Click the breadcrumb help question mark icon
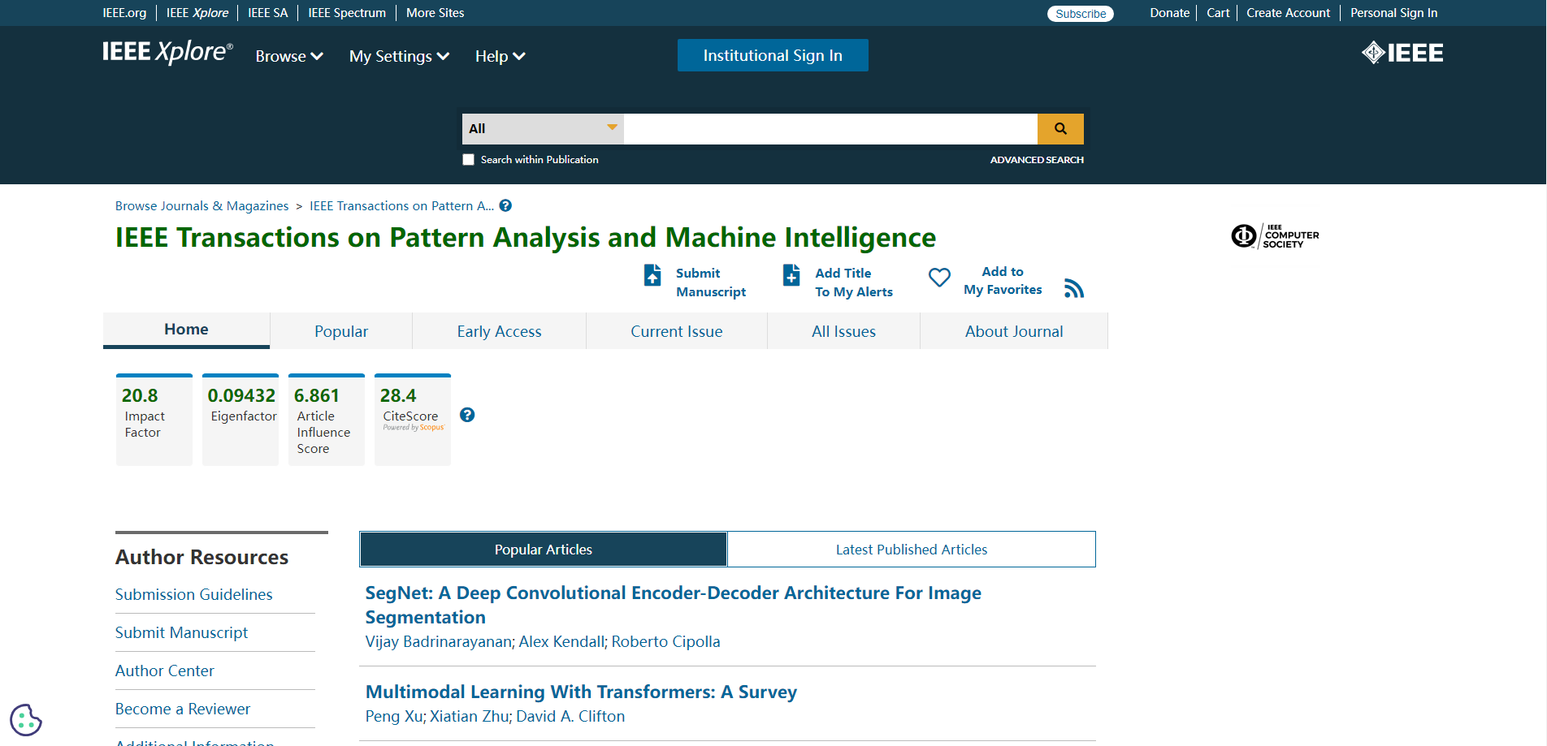 505,205
